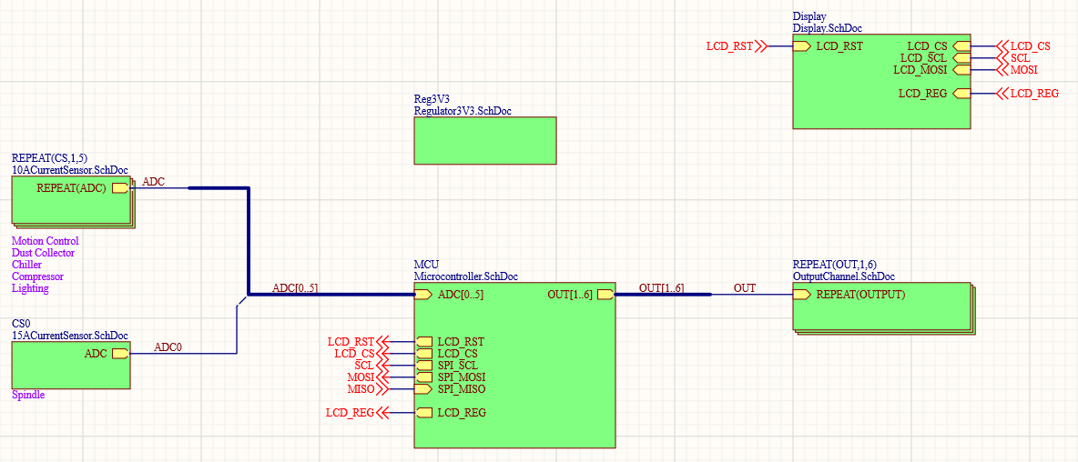Select red LCD_REG port right of Display
The height and width of the screenshot is (462, 1078).
pyautogui.click(x=1026, y=94)
